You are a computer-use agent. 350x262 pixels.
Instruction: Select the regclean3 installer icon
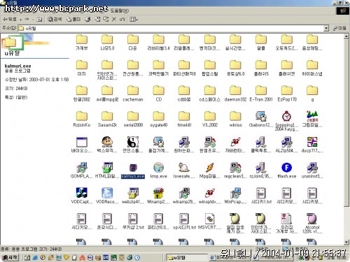pyautogui.click(x=235, y=168)
